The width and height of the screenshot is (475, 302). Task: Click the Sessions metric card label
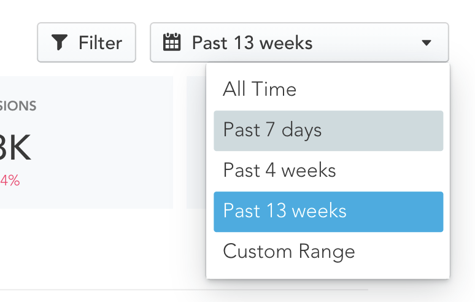(18, 106)
